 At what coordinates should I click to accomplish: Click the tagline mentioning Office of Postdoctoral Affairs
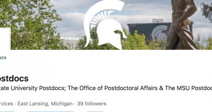point(106,88)
